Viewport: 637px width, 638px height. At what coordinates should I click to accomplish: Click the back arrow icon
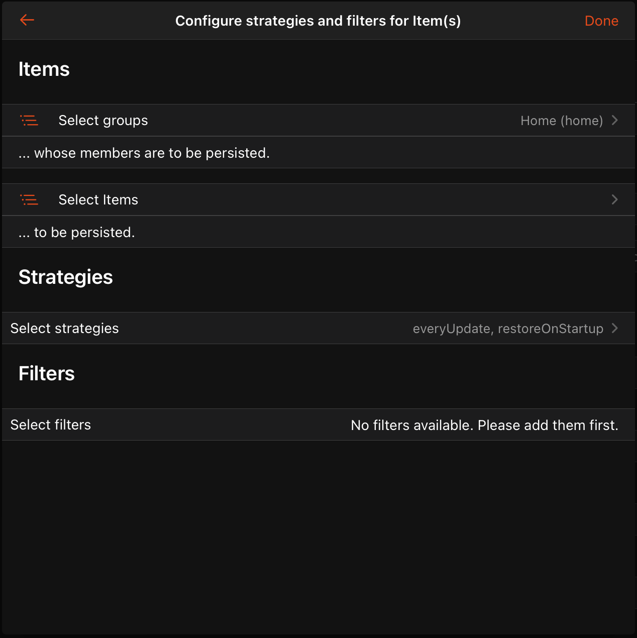27,20
